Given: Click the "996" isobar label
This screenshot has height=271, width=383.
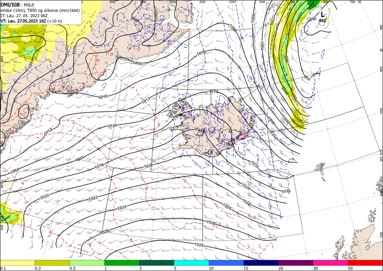Looking at the screenshot, I should tap(286, 60).
